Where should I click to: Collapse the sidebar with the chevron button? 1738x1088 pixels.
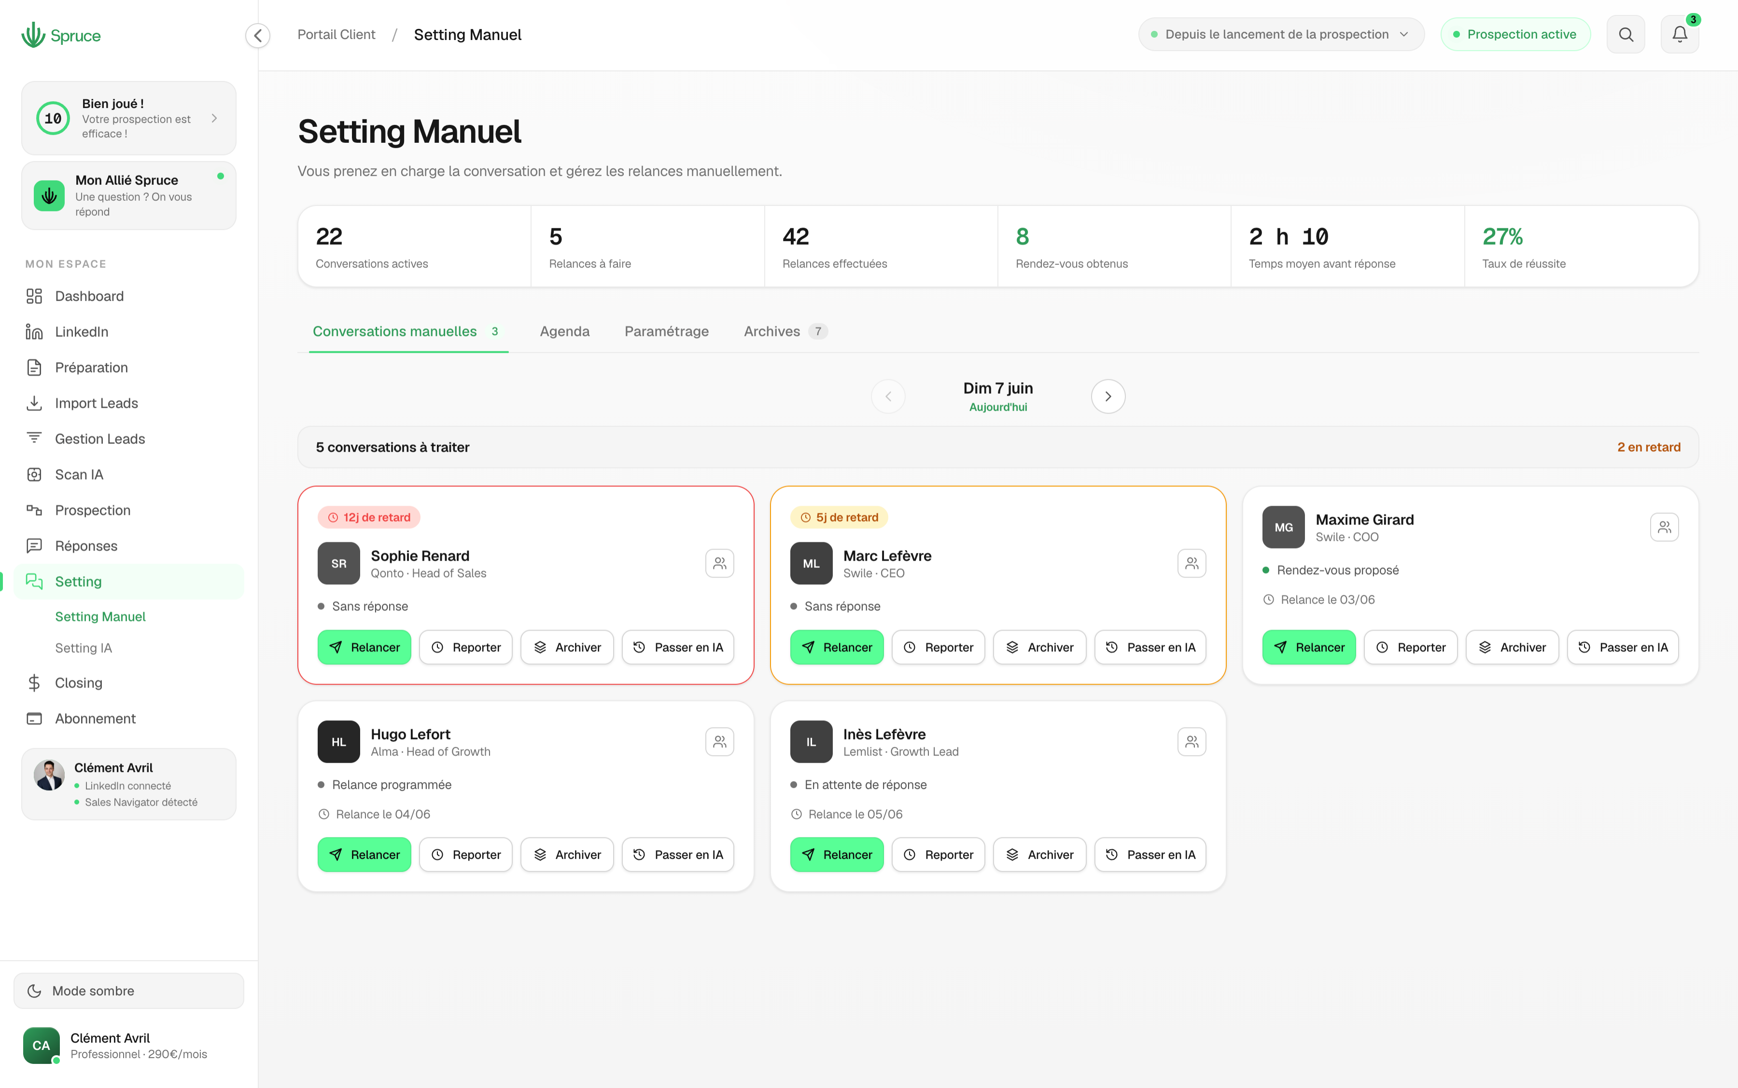(258, 35)
